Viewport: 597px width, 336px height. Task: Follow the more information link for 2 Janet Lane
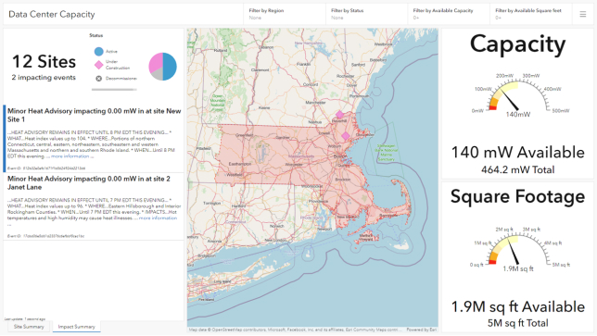(158, 218)
